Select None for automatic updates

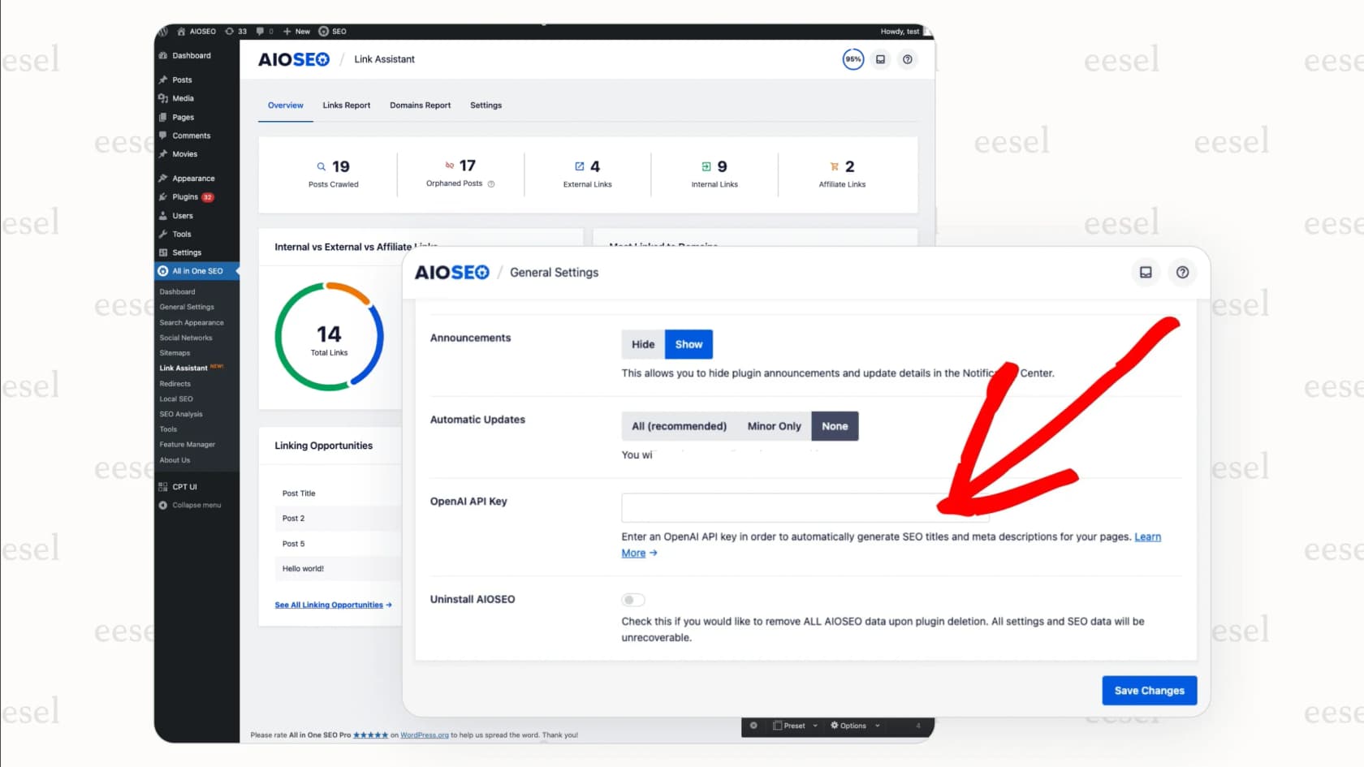835,426
